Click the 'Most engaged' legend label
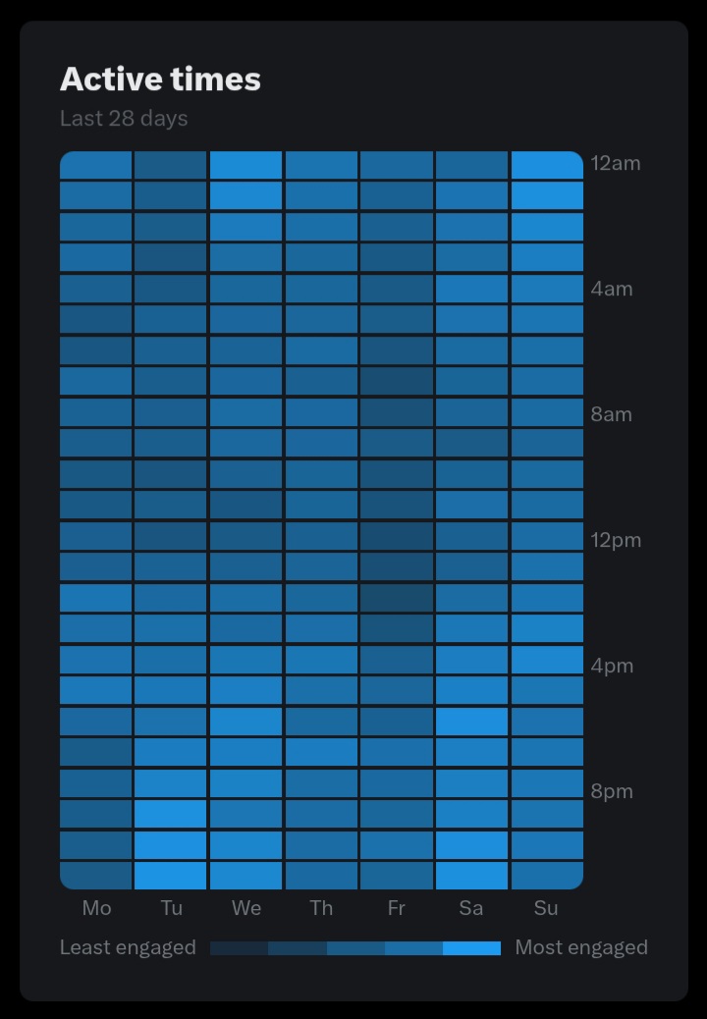This screenshot has width=707, height=1019. [x=581, y=947]
